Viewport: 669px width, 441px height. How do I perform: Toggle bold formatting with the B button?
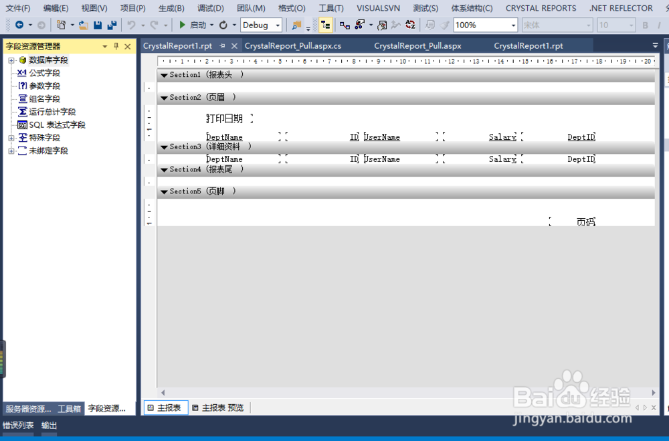644,25
